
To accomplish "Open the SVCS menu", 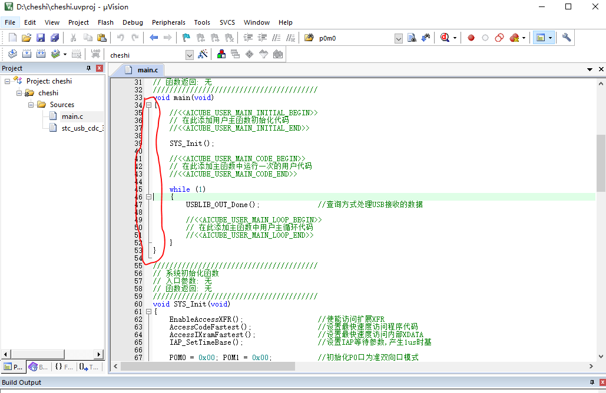I will click(x=227, y=22).
